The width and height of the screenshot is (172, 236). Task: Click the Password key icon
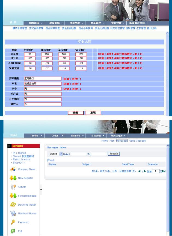(13, 222)
